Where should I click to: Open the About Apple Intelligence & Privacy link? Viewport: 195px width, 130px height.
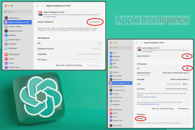pos(148,104)
